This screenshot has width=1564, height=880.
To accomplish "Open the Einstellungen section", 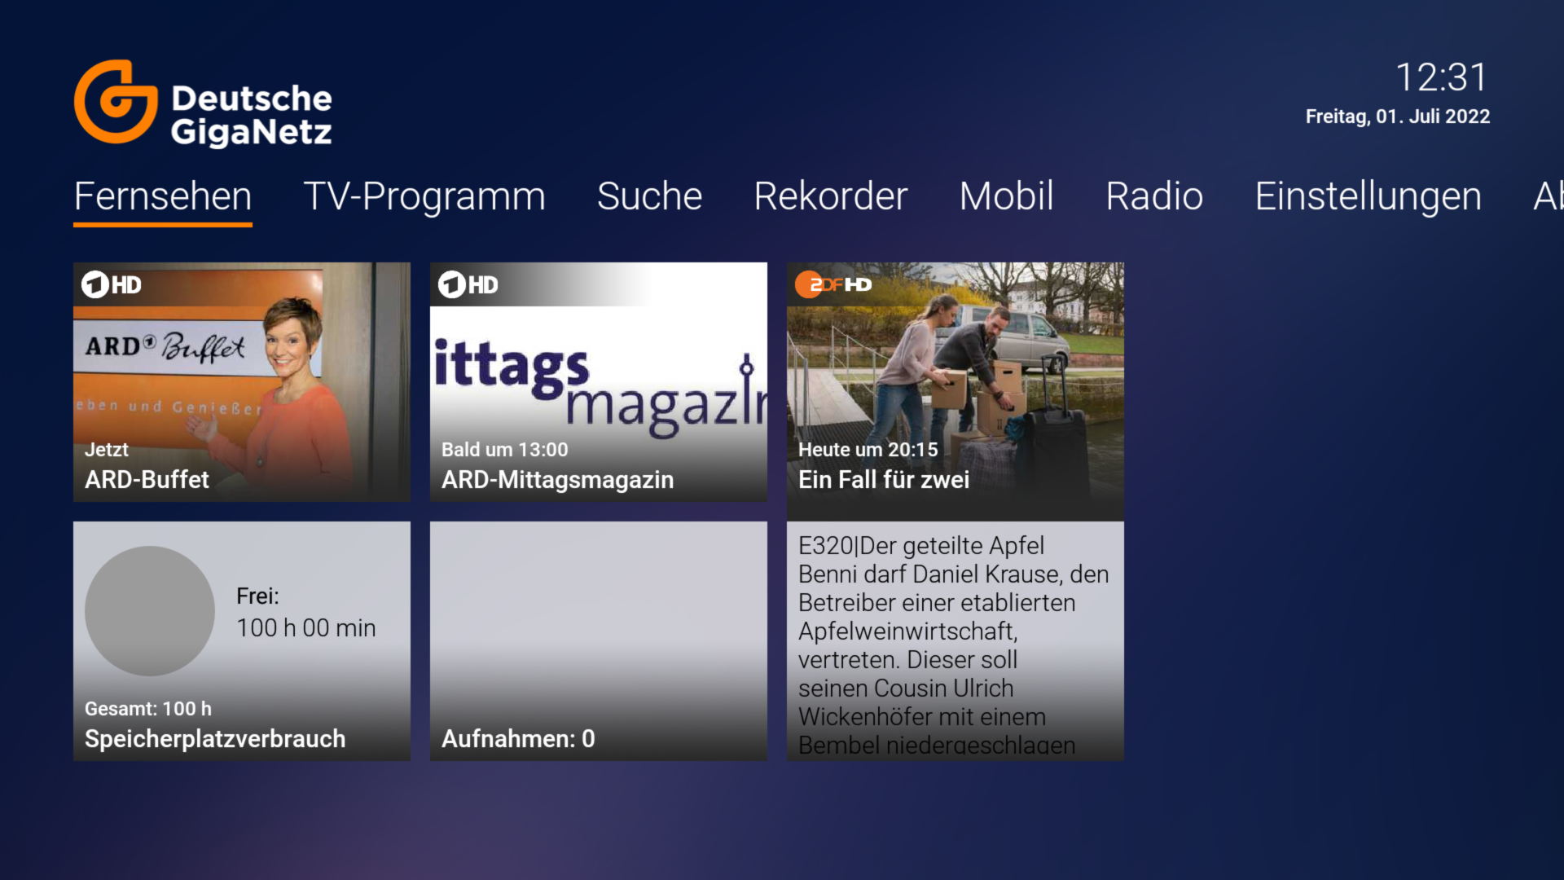I will point(1368,196).
